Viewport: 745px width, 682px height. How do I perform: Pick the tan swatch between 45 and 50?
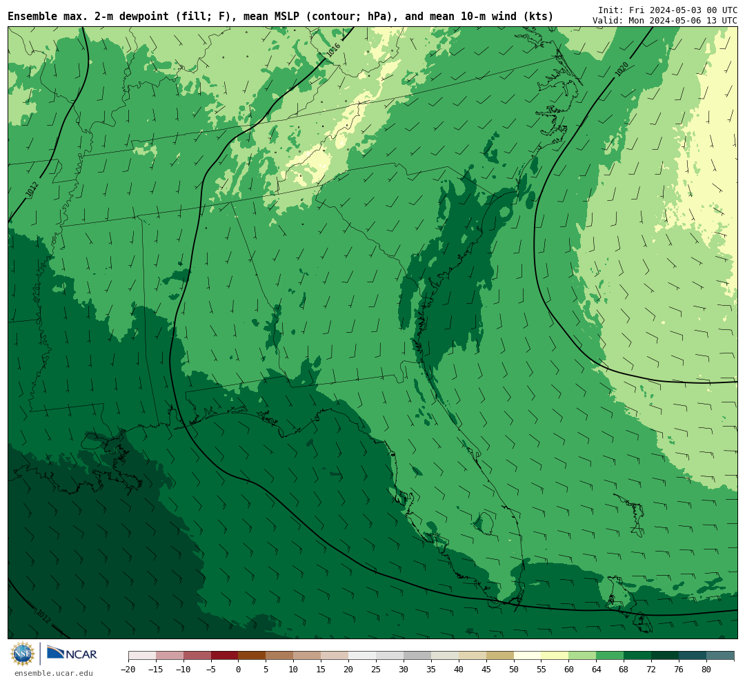pyautogui.click(x=500, y=656)
